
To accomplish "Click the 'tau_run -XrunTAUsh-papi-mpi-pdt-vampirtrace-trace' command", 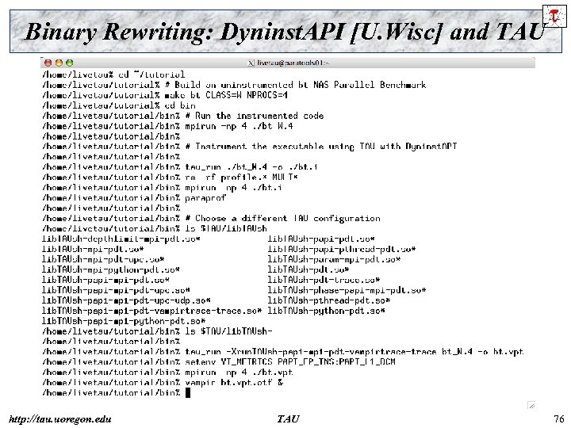I will [354, 352].
